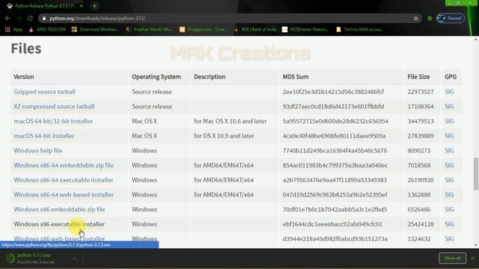
Task: Click 'for Mac OS X 10.6 and later' text
Action: (x=231, y=121)
